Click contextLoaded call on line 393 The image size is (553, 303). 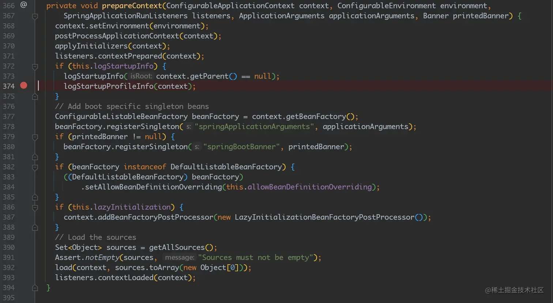[126, 278]
